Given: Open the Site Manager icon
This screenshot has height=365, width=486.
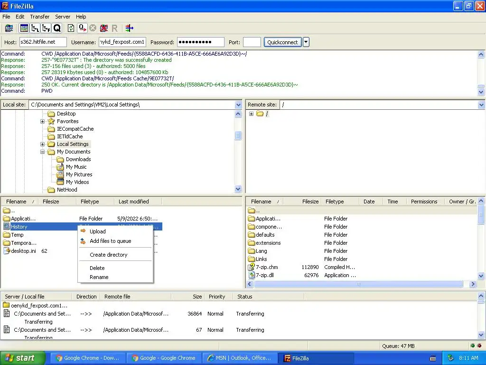Looking at the screenshot, I should (x=9, y=28).
